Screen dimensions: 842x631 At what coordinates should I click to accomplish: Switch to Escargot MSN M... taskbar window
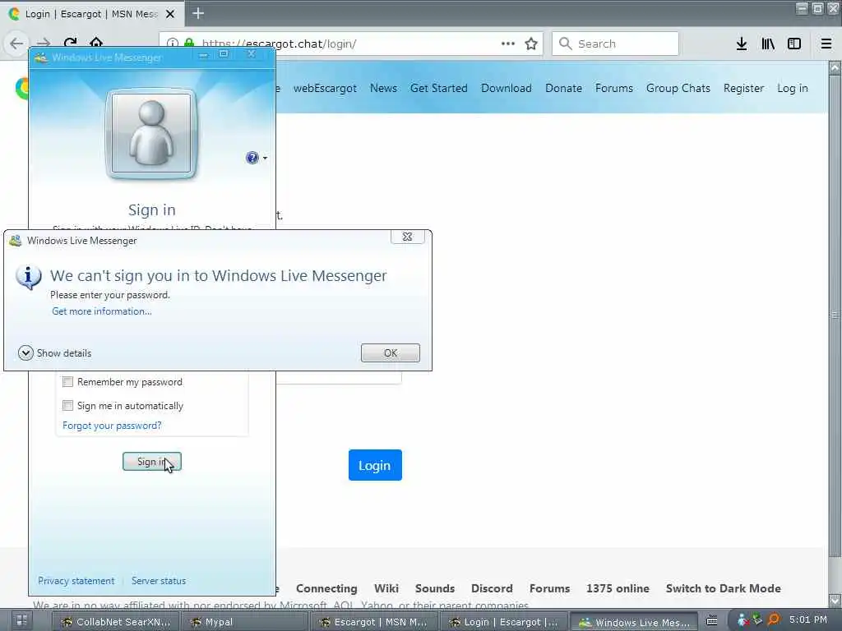(374, 622)
